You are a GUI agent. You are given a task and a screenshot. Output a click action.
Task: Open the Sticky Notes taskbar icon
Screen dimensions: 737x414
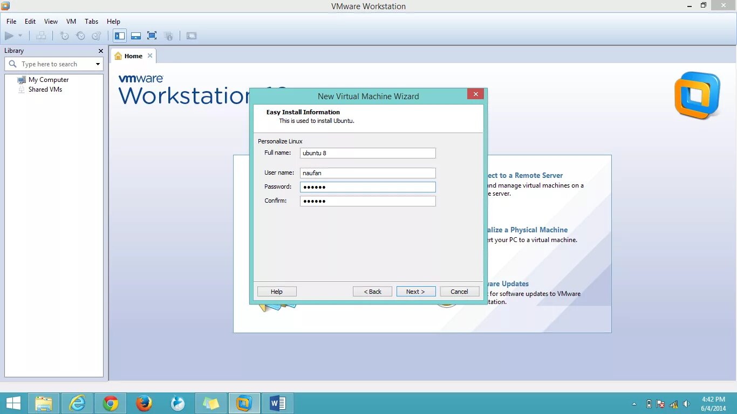211,403
